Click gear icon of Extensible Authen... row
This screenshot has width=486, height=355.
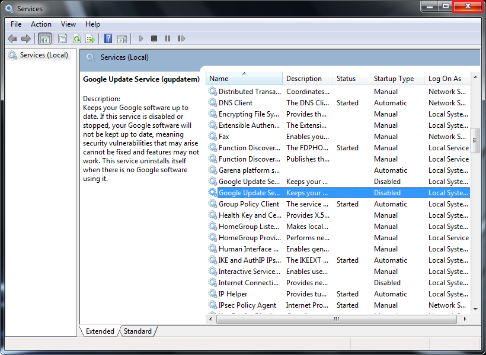pos(213,125)
